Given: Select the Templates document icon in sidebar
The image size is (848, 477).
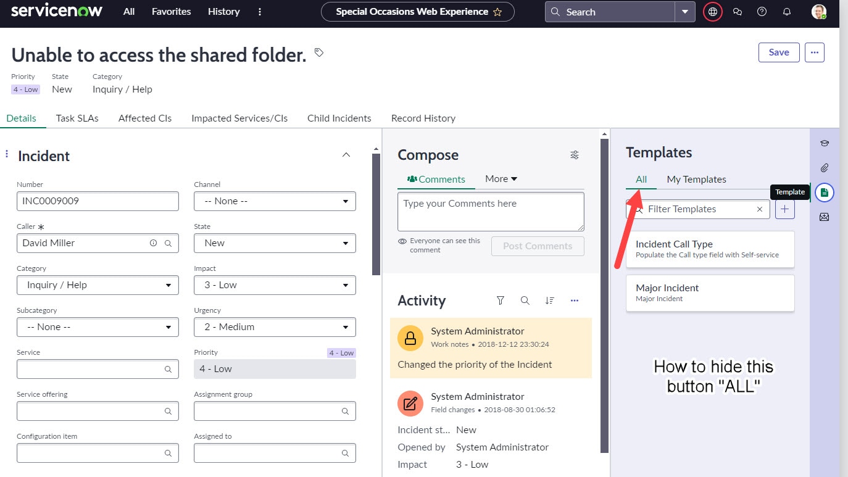Looking at the screenshot, I should [825, 192].
